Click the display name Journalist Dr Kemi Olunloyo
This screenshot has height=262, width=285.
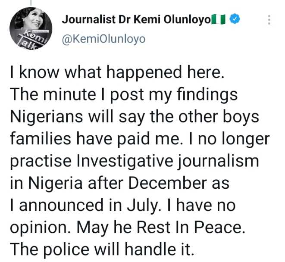136,19
